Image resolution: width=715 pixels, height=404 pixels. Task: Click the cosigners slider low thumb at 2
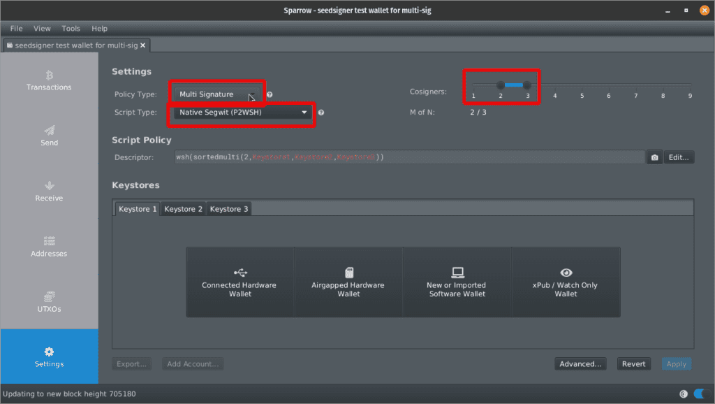pyautogui.click(x=500, y=85)
